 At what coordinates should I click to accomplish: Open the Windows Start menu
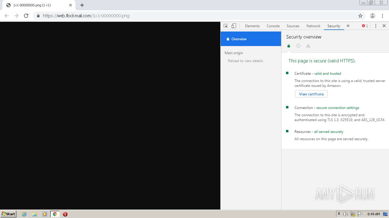coord(9,214)
